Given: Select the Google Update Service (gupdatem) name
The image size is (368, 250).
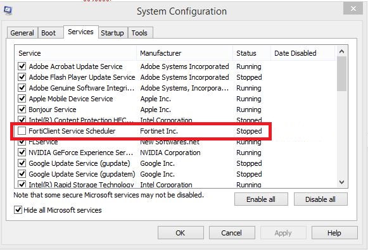Looking at the screenshot, I should [x=82, y=174].
